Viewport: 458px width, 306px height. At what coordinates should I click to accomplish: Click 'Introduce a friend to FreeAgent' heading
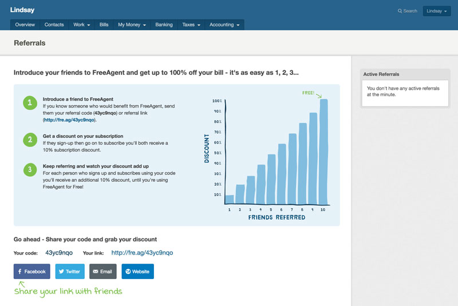click(x=78, y=99)
